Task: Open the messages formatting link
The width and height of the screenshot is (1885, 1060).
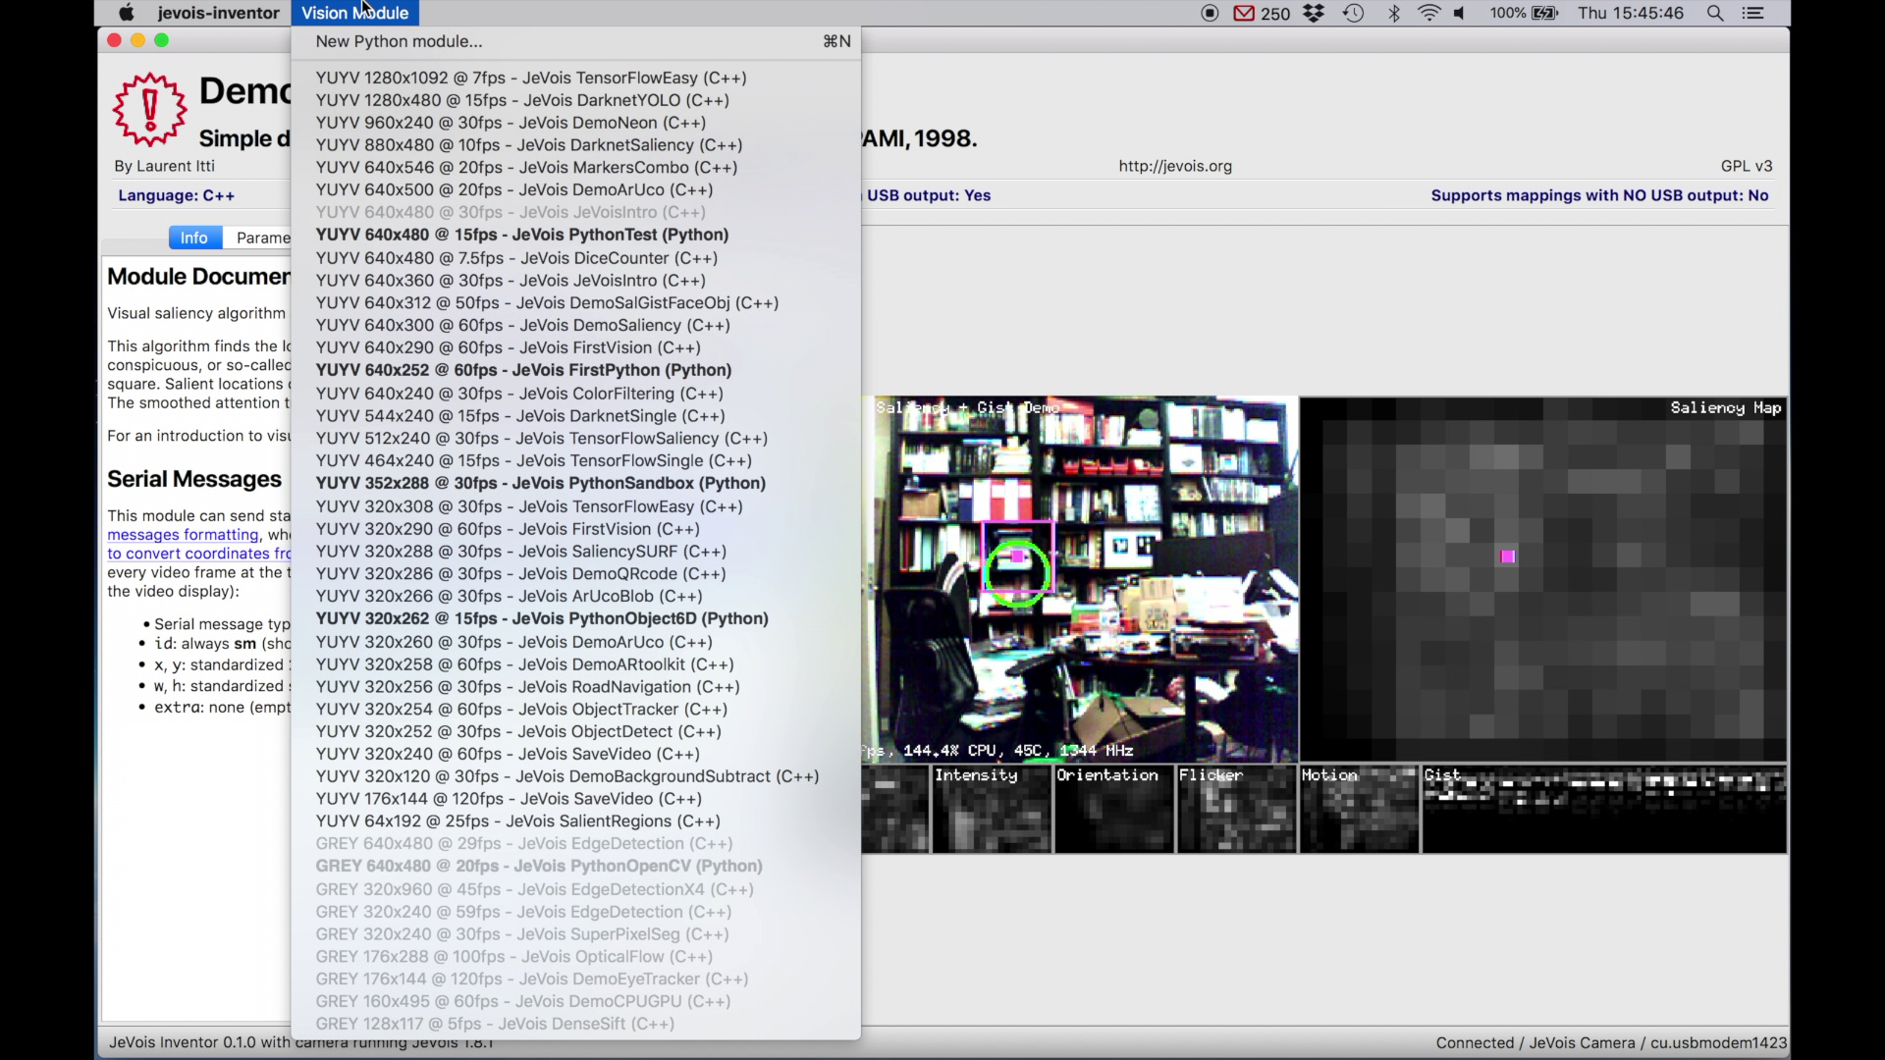Action: click(183, 535)
